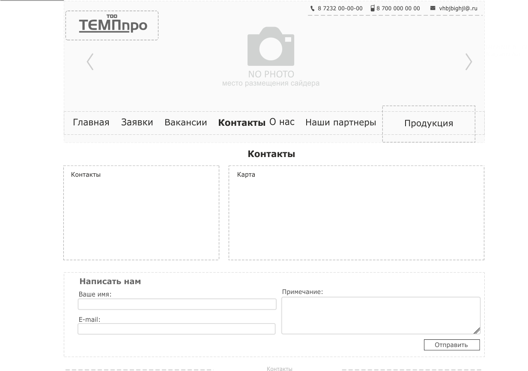528x371 pixels.
Task: Click the phone handset icon
Action: click(x=312, y=8)
